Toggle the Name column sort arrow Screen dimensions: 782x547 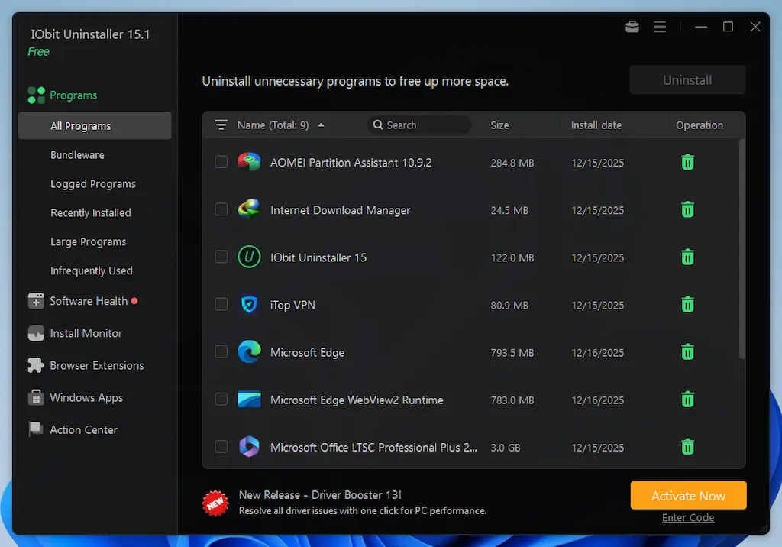tap(322, 125)
